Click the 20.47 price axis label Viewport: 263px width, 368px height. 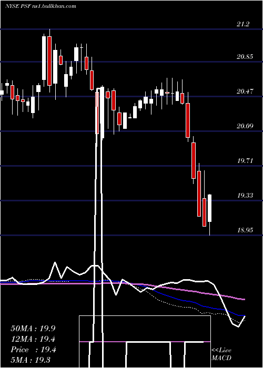pyautogui.click(x=245, y=91)
